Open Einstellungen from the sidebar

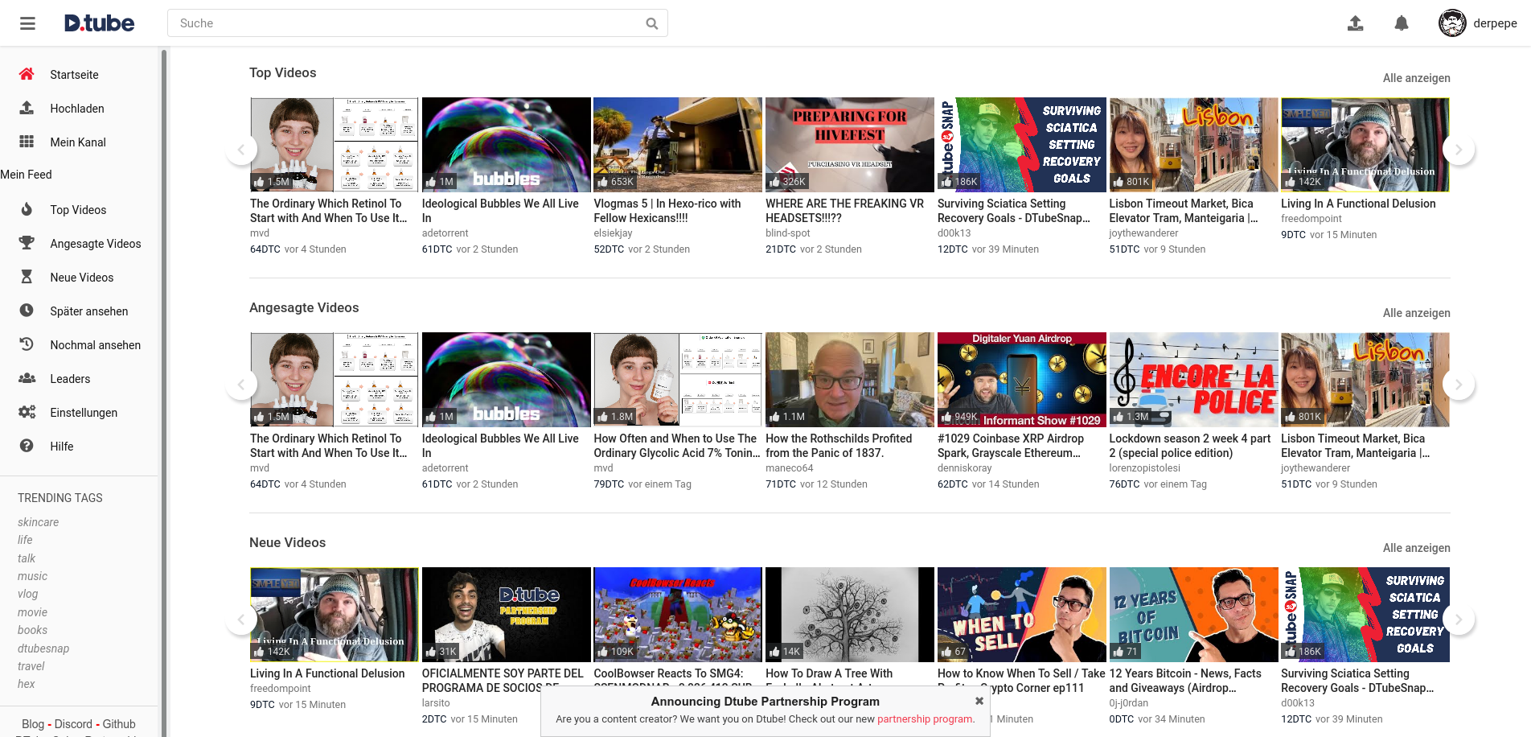(x=84, y=413)
